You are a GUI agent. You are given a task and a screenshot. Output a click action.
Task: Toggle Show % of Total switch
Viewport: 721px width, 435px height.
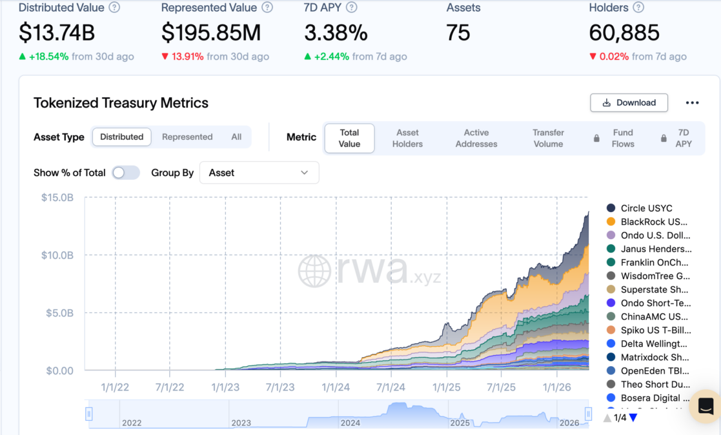coord(126,173)
